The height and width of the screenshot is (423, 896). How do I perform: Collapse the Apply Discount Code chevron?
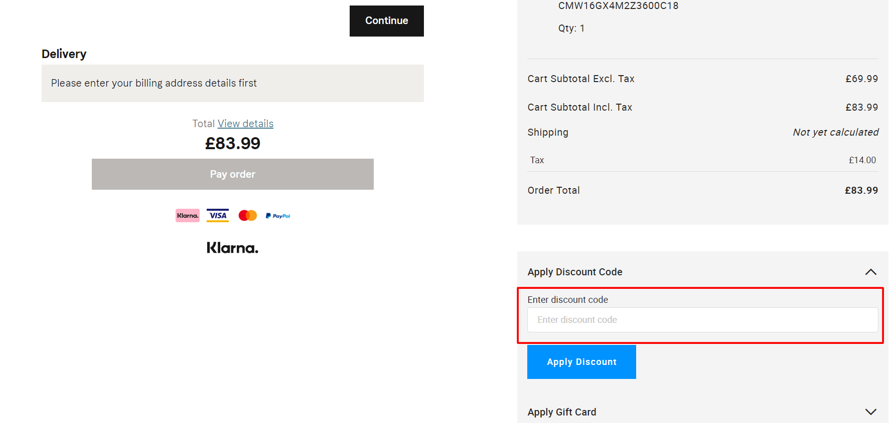tap(870, 272)
